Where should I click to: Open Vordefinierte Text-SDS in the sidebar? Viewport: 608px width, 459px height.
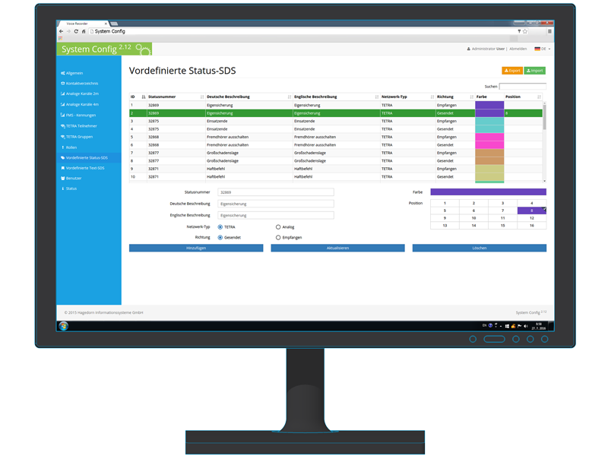click(84, 168)
